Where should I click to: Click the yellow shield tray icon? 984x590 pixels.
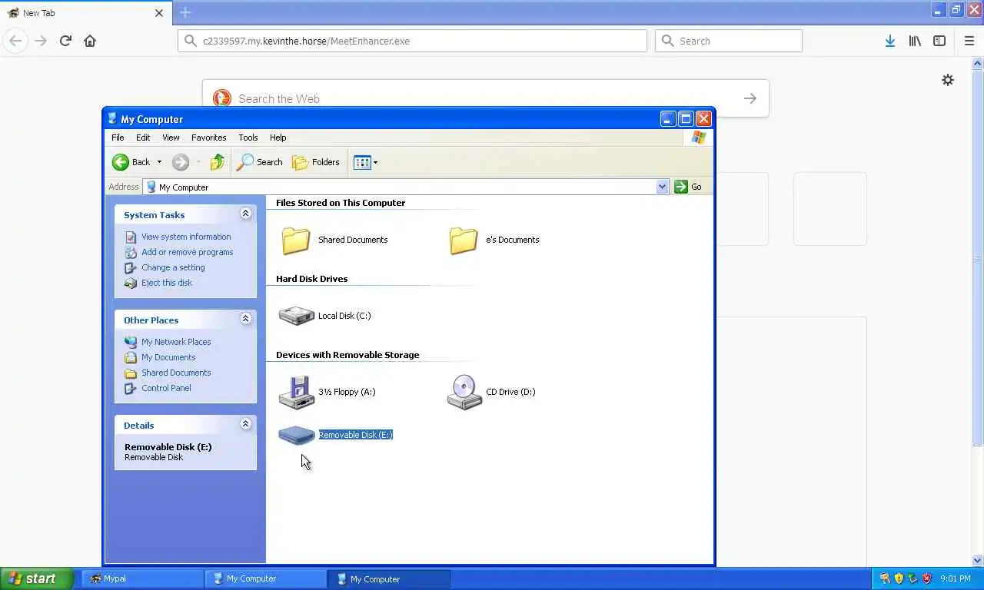(899, 578)
